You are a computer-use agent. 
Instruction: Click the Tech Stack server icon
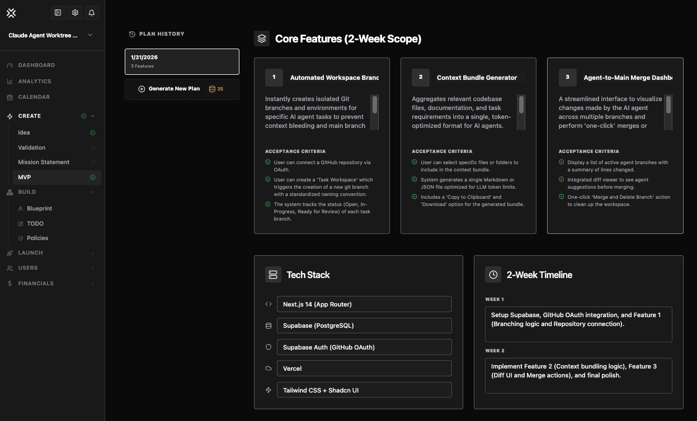click(272, 274)
